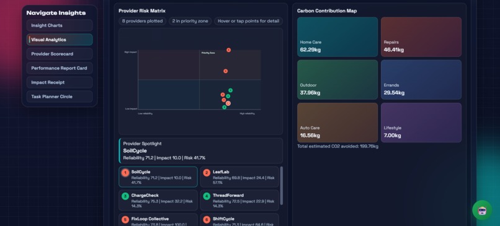This screenshot has width=500, height=226.
Task: Click 'Total estimated CO2 avoided' text
Action: 337,146
